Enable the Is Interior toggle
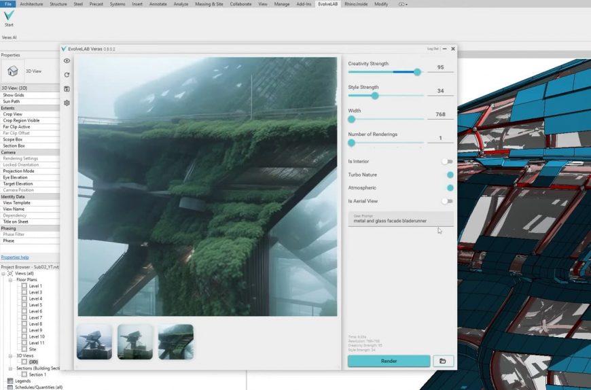591x390 pixels. pos(447,162)
